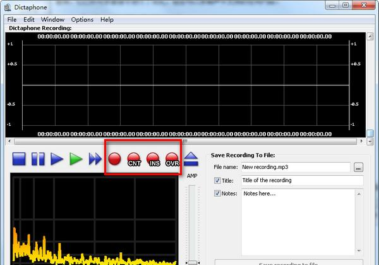Start playback with the blue Play triangle
The height and width of the screenshot is (265, 379).
pos(57,159)
